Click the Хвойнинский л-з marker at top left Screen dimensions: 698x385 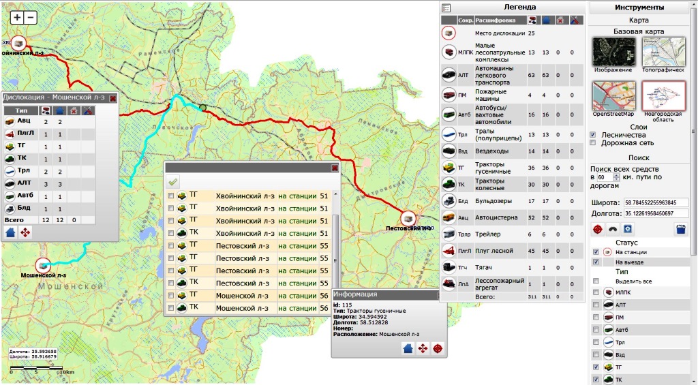(18, 43)
